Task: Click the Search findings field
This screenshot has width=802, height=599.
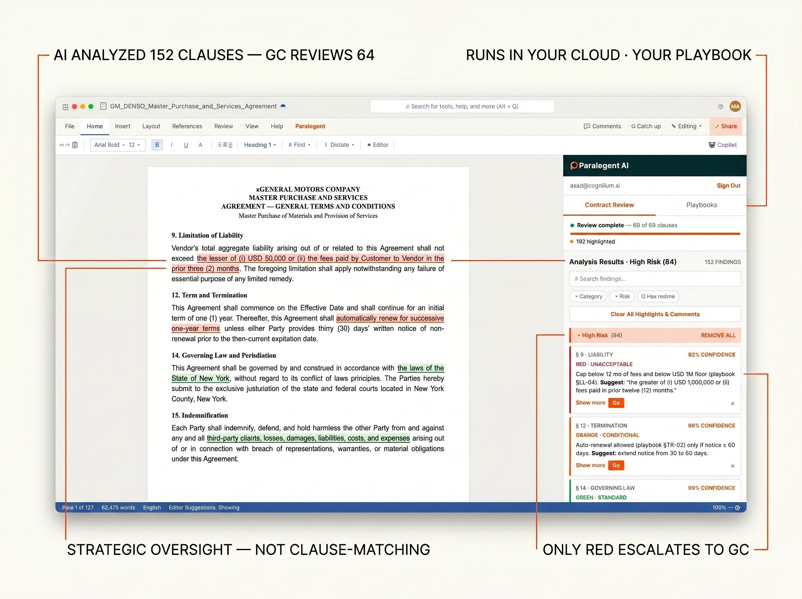Action: coord(655,279)
